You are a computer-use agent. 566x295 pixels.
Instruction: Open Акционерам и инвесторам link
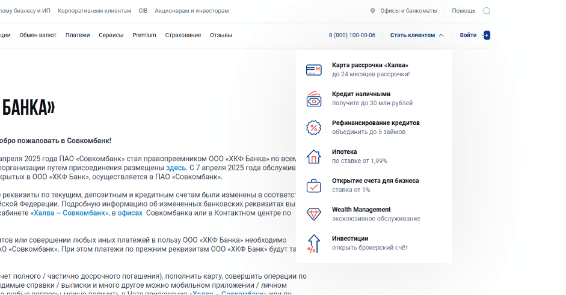pyautogui.click(x=192, y=11)
